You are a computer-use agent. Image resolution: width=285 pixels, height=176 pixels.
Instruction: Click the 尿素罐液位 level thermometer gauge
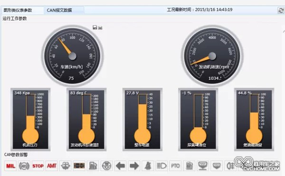point(198,120)
